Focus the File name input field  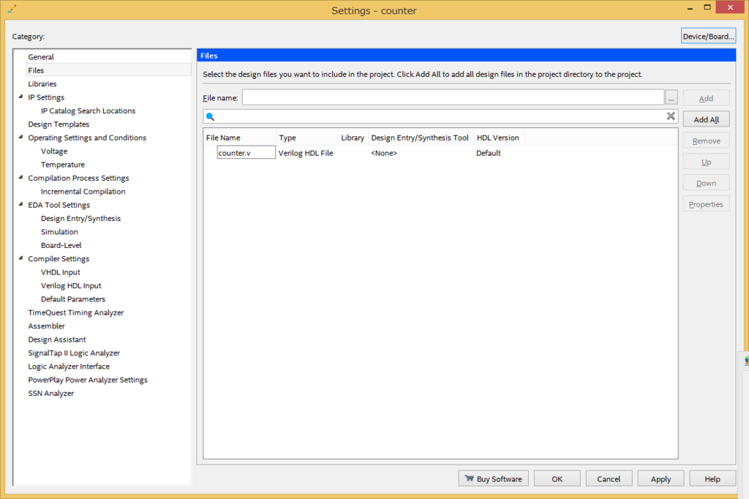[453, 97]
